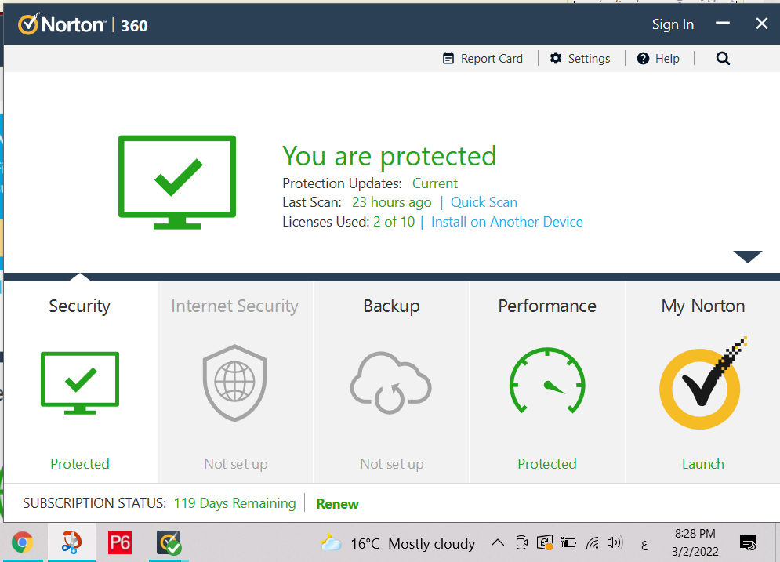Open the Snipping Tool taskbar icon
Image resolution: width=780 pixels, height=562 pixels.
click(71, 542)
